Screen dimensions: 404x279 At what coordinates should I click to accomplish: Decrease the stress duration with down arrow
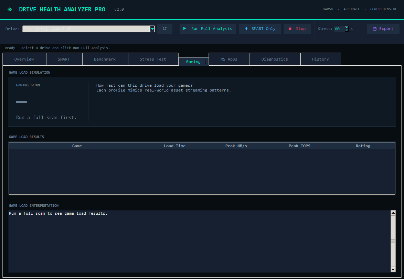click(x=347, y=30)
